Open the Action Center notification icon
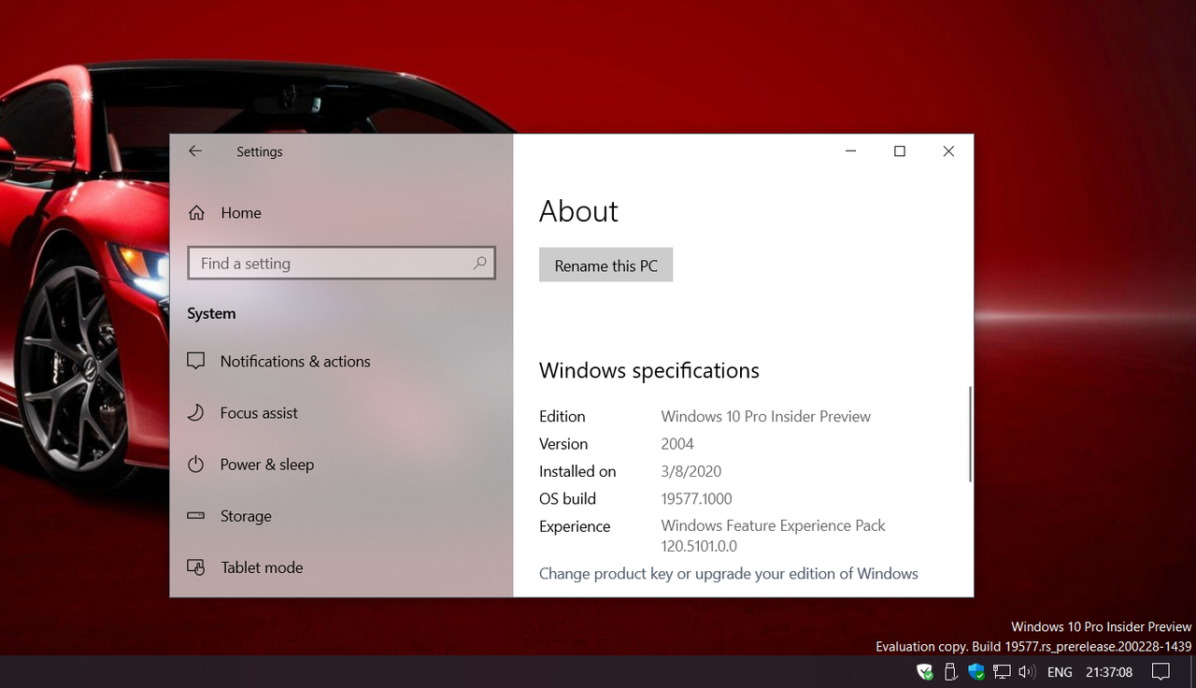 point(1160,671)
